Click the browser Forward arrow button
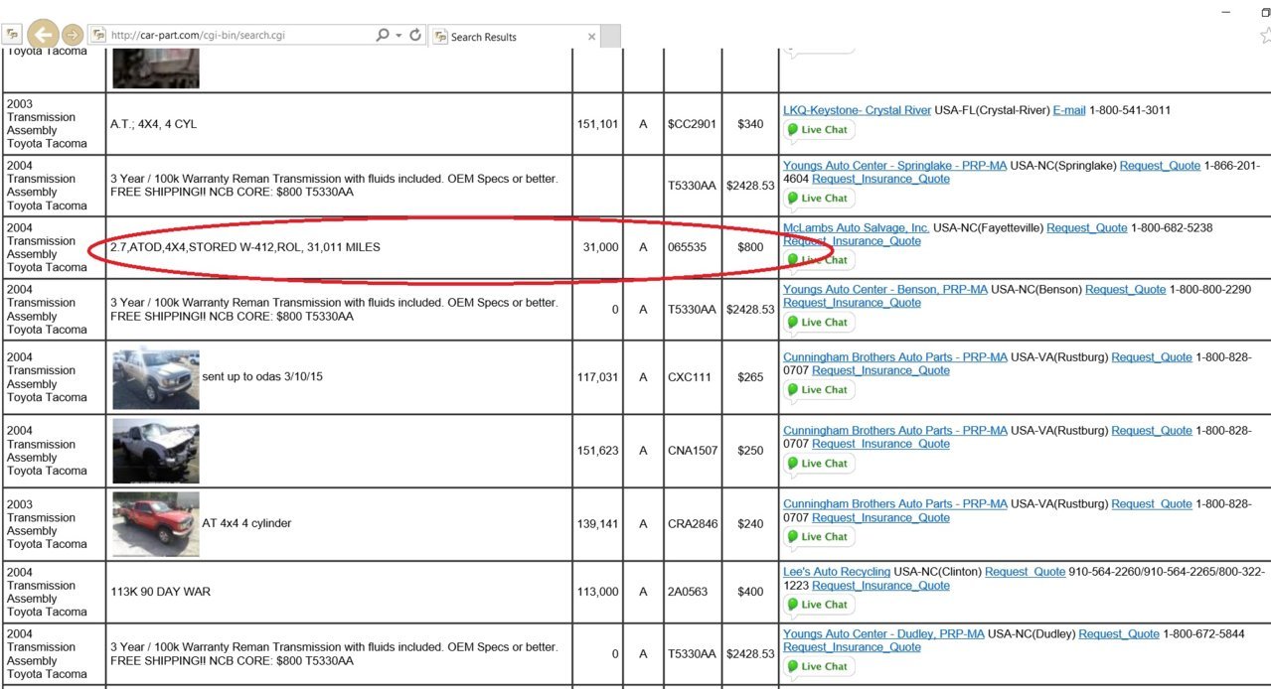Screen dimensions: 1271x689 73,35
